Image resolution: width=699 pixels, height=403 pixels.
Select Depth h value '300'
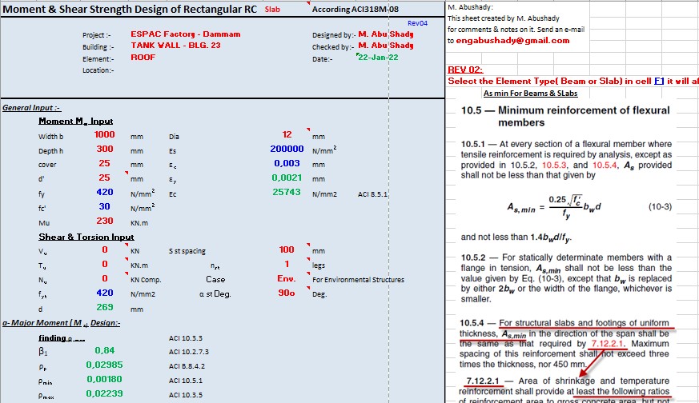[105, 150]
